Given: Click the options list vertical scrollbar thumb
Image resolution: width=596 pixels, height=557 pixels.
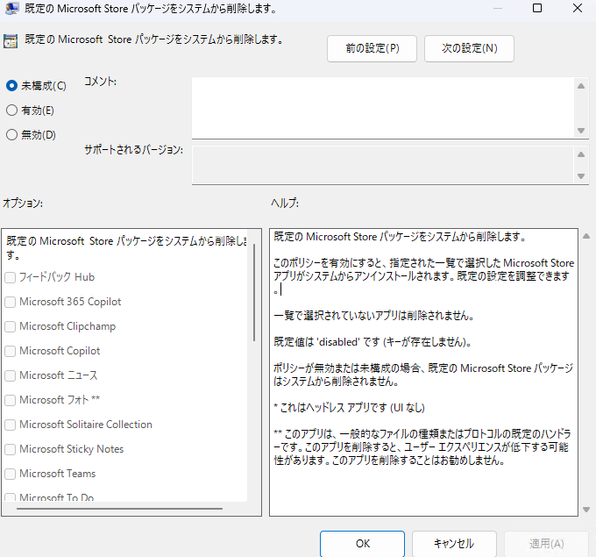Looking at the screenshot, I should pyautogui.click(x=254, y=292).
